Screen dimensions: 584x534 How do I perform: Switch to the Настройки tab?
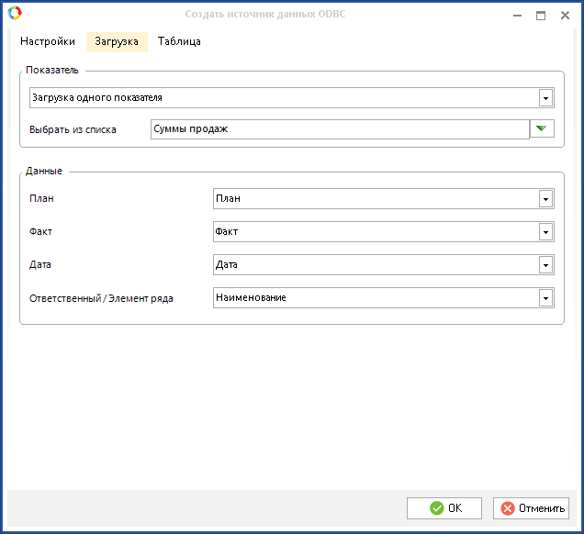point(48,42)
